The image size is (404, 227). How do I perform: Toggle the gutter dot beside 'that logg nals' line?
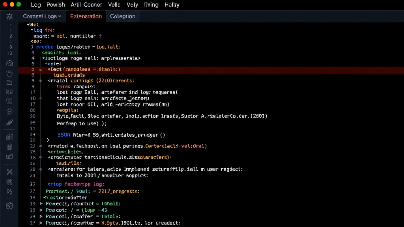[41, 98]
